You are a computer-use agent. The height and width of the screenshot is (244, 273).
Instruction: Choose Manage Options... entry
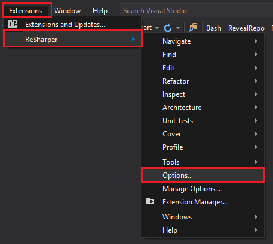tap(203, 189)
